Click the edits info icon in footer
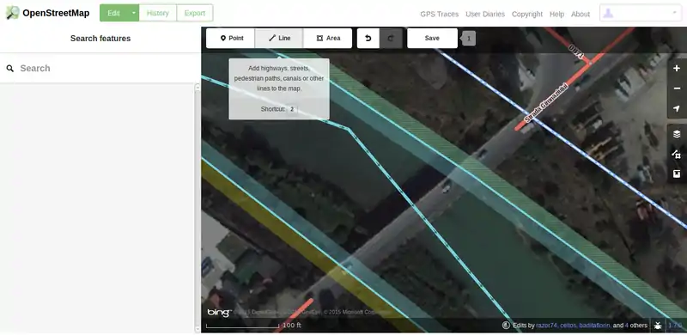Viewport: 687px width, 335px height. (506, 326)
